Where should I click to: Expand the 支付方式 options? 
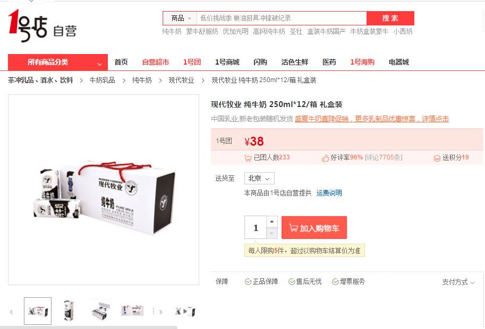(458, 282)
